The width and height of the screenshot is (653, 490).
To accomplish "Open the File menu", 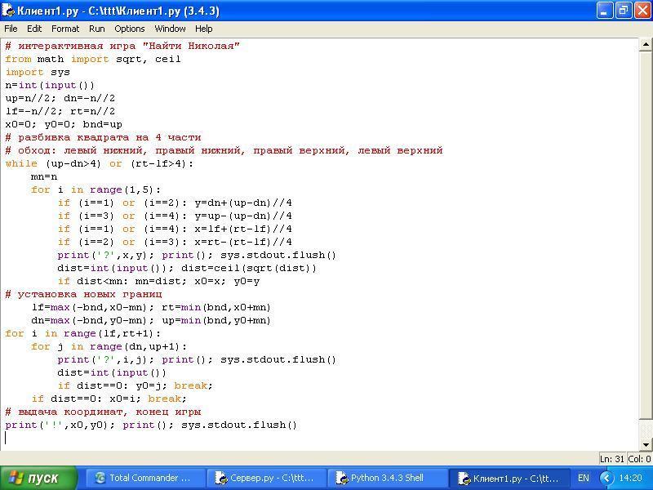I will click(x=11, y=29).
